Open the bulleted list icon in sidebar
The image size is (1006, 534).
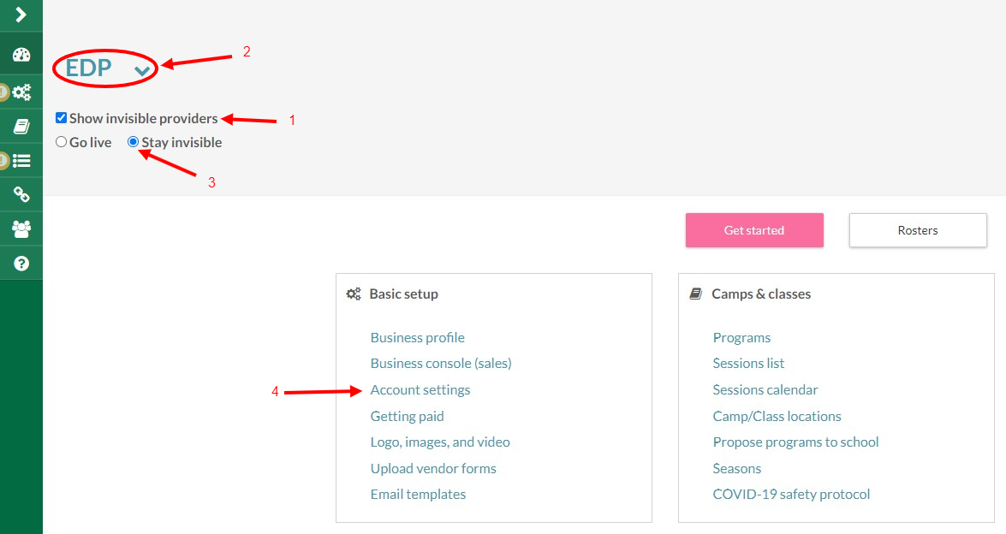click(x=21, y=160)
